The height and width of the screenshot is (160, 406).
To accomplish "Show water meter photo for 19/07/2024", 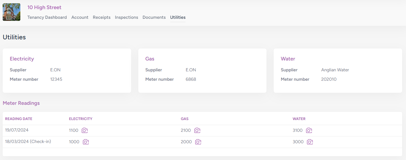I will coord(309,130).
